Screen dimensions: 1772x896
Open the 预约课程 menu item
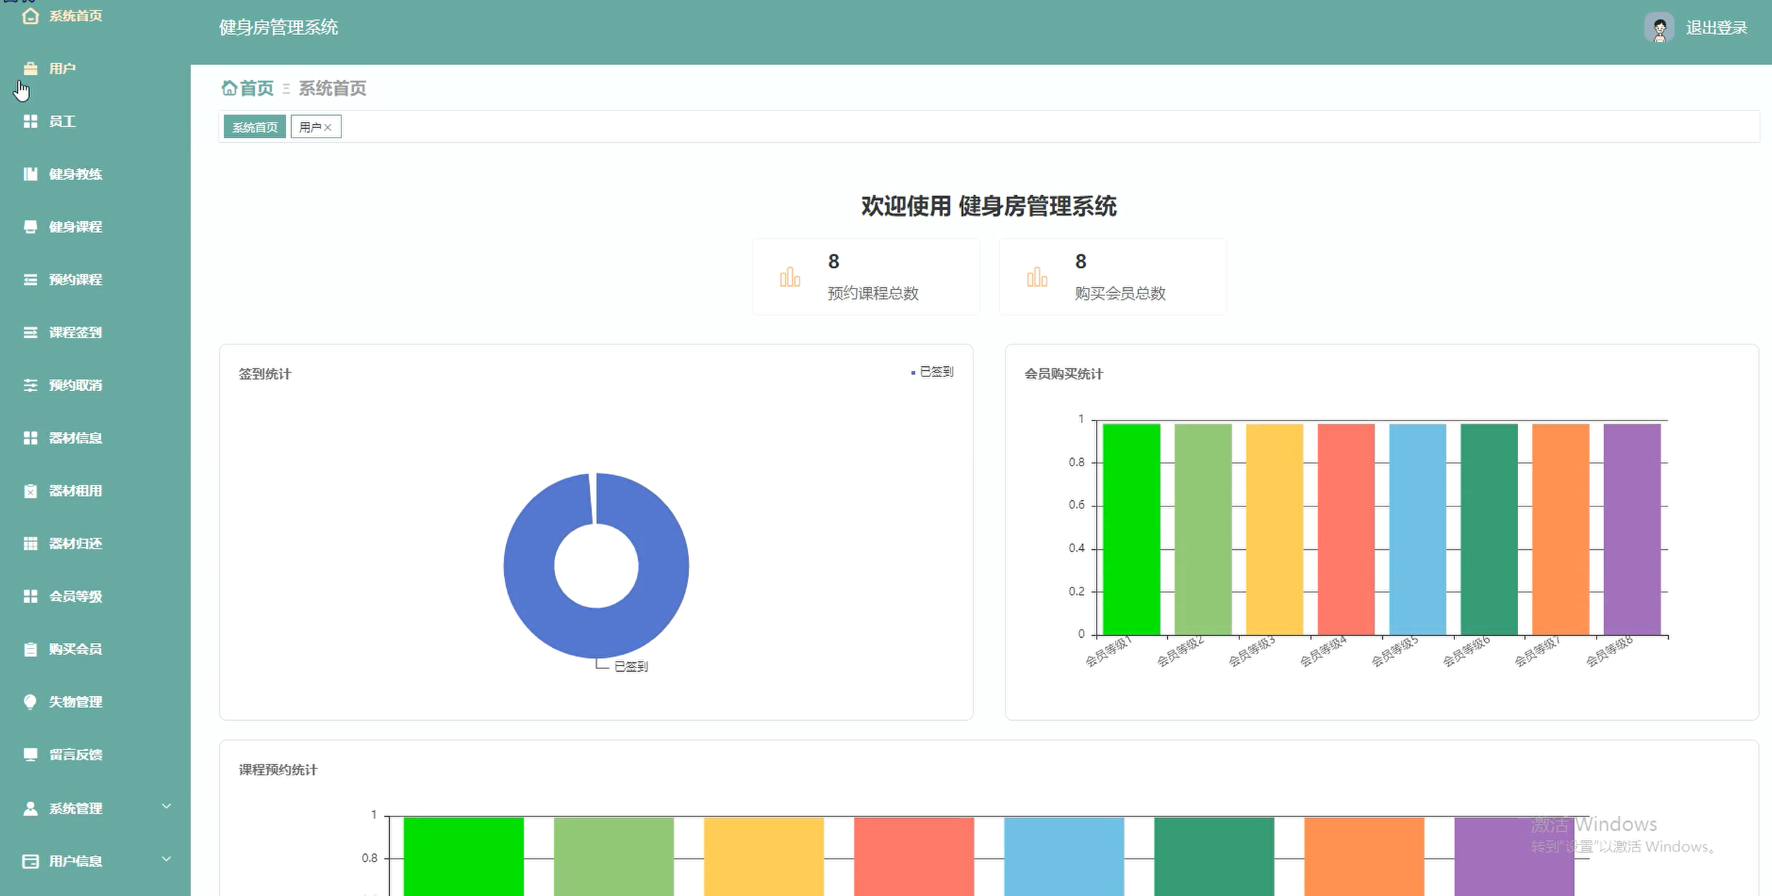click(x=95, y=280)
